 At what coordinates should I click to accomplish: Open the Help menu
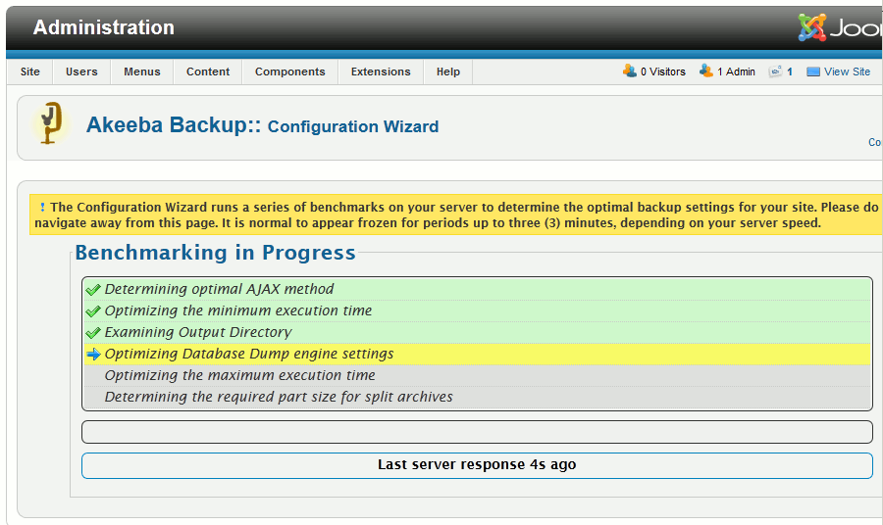click(x=448, y=72)
